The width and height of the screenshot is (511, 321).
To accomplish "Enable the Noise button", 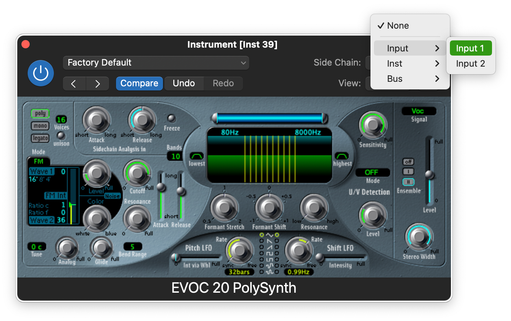I will point(112,196).
